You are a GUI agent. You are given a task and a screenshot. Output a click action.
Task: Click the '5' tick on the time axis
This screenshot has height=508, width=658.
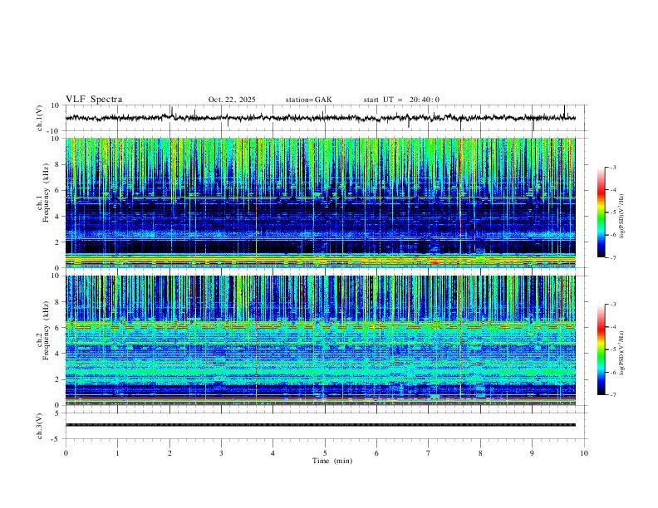coord(325,453)
